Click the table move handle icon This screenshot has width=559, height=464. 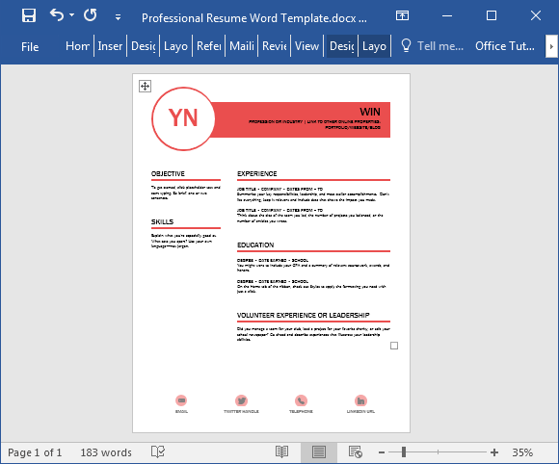(x=145, y=86)
